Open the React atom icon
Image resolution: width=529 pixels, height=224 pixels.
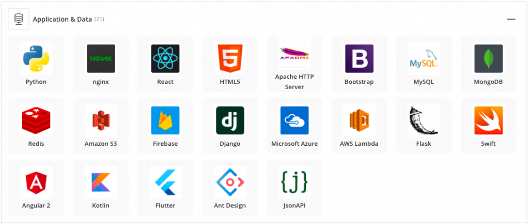click(165, 59)
